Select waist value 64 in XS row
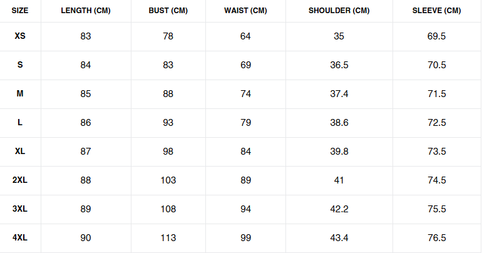The height and width of the screenshot is (253, 482). tap(245, 36)
